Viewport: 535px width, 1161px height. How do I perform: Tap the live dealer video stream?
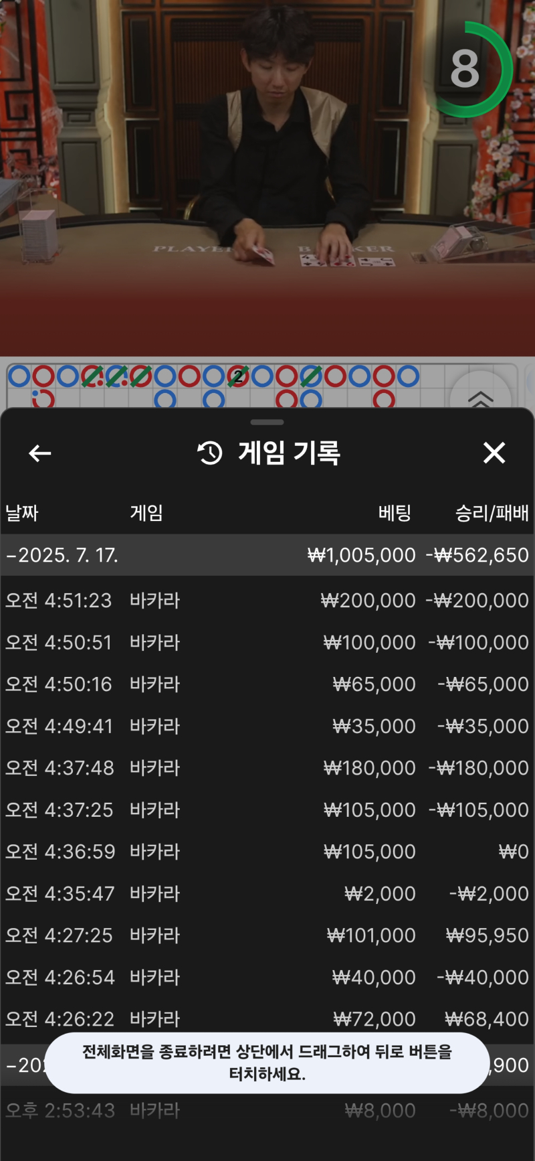click(x=267, y=177)
